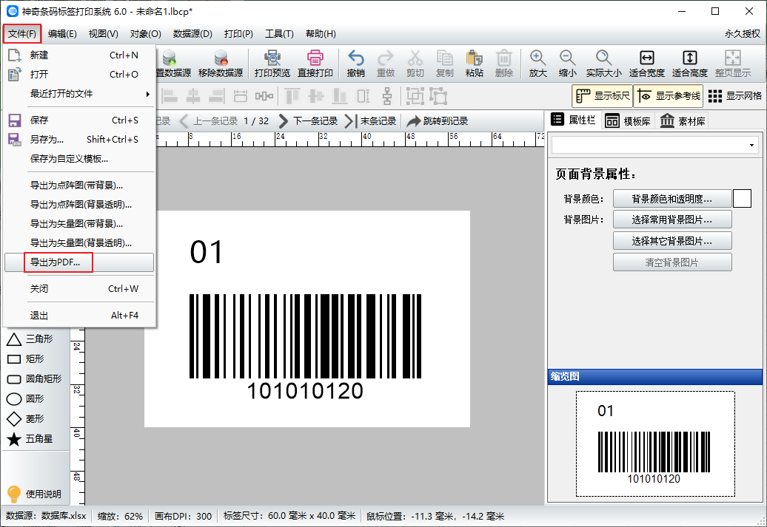Select the Circle (圆形) shape tool
This screenshot has width=767, height=527.
tap(25, 399)
